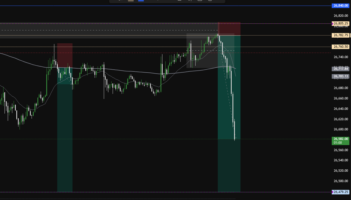Click the 26,520.00 price axis tick
Screen dimensions: 351x200
click(341, 171)
